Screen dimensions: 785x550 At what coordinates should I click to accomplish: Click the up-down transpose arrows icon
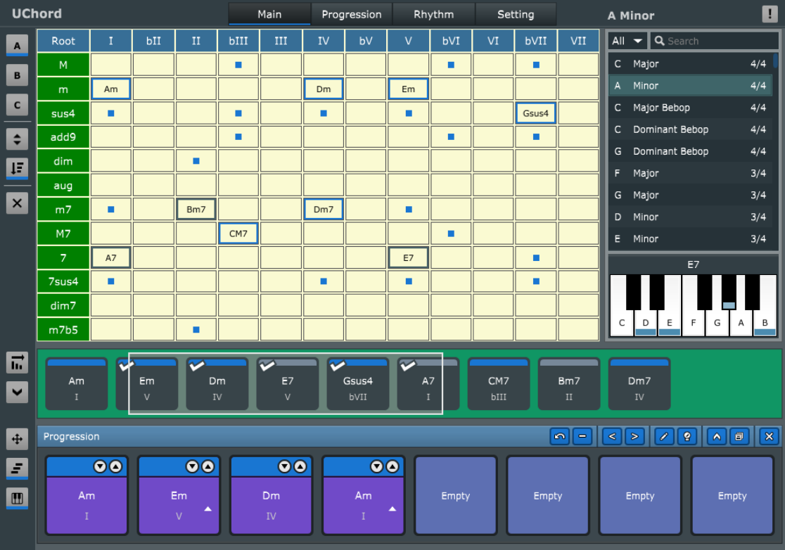click(17, 139)
